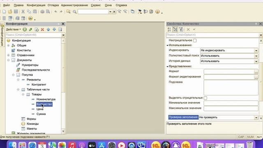Tick the Выделять отрицательные checkbox

pyautogui.click(x=205, y=98)
